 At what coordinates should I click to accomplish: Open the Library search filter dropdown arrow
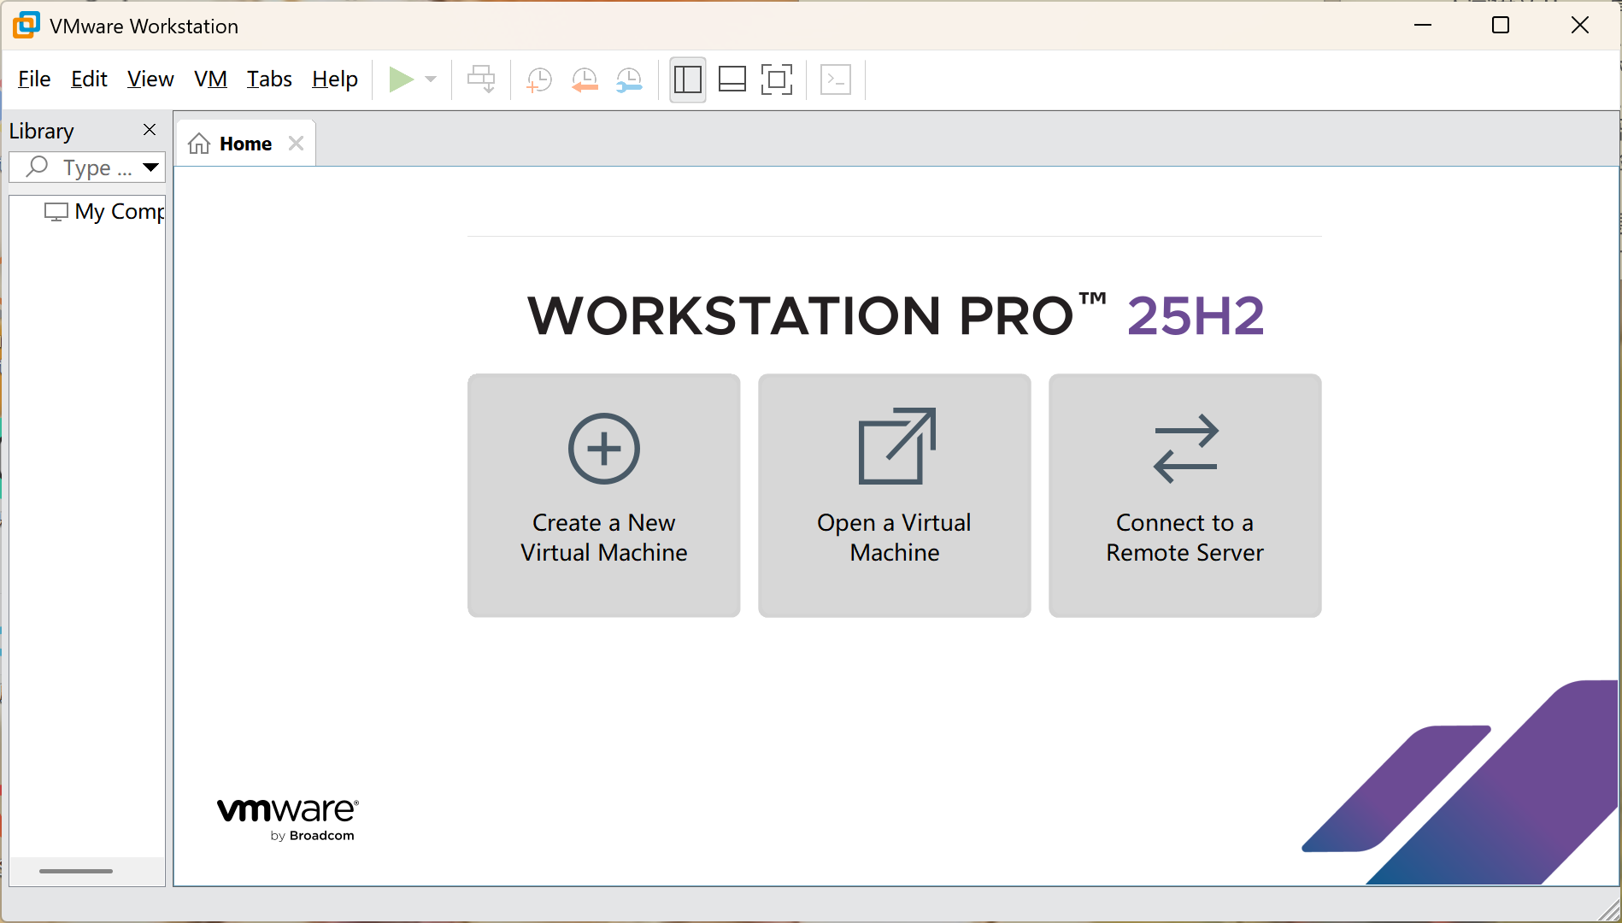pyautogui.click(x=151, y=168)
